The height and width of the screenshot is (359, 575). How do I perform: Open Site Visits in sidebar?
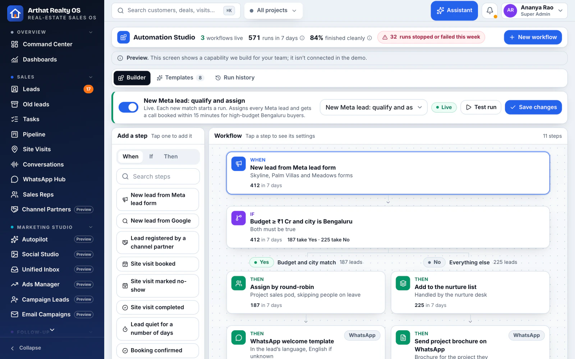[52, 149]
